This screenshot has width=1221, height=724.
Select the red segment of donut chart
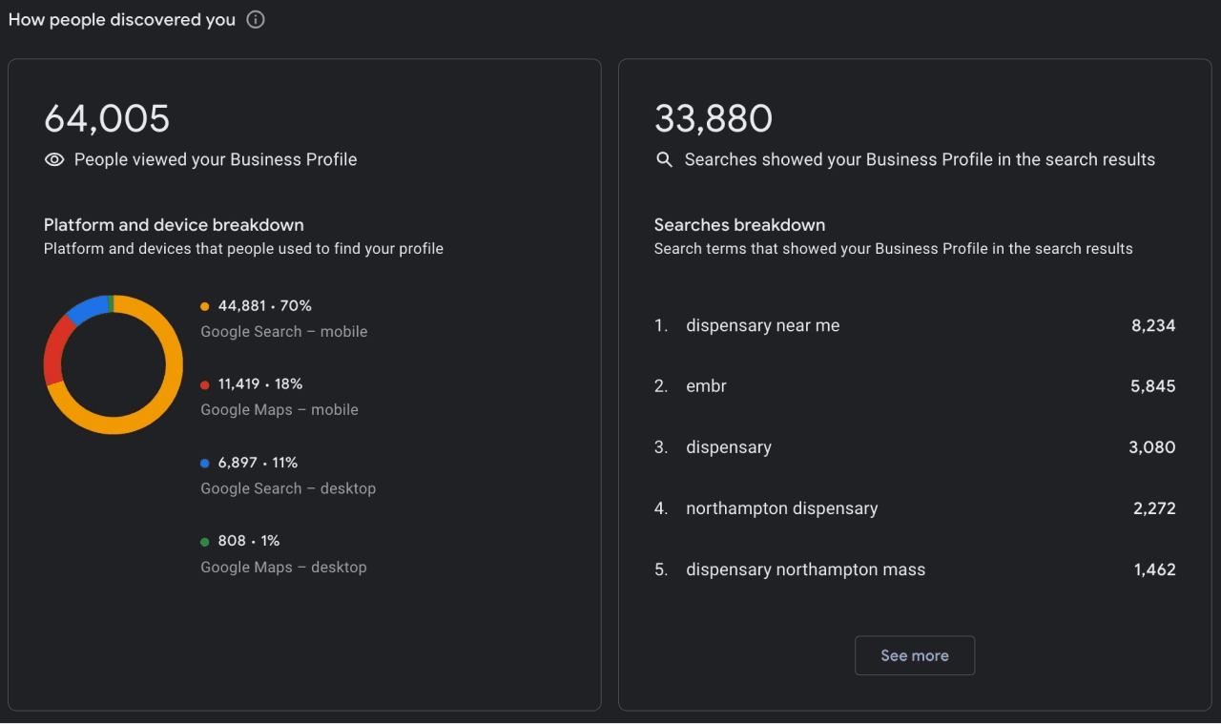[x=55, y=349]
